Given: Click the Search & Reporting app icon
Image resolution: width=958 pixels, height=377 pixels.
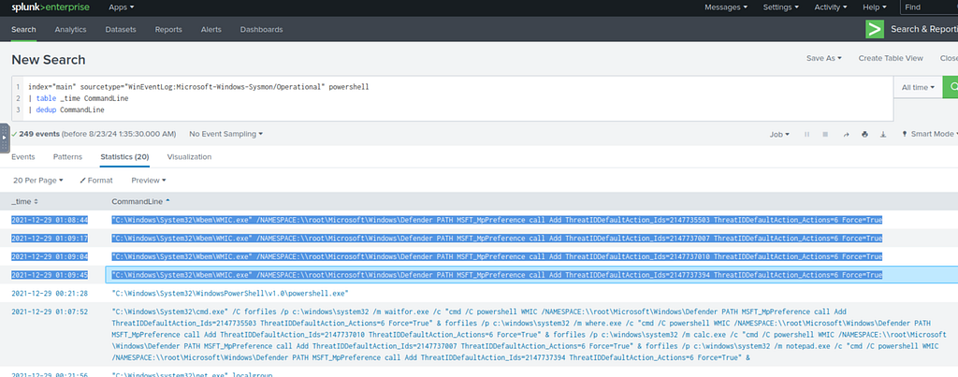Looking at the screenshot, I should (x=875, y=29).
